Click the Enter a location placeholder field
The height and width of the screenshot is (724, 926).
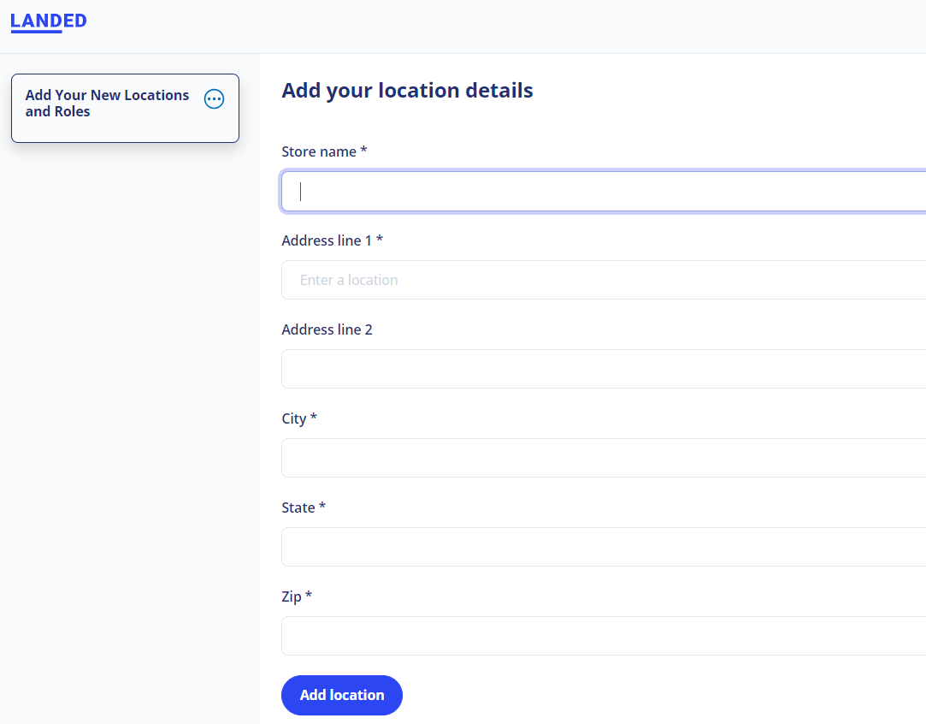[599, 280]
